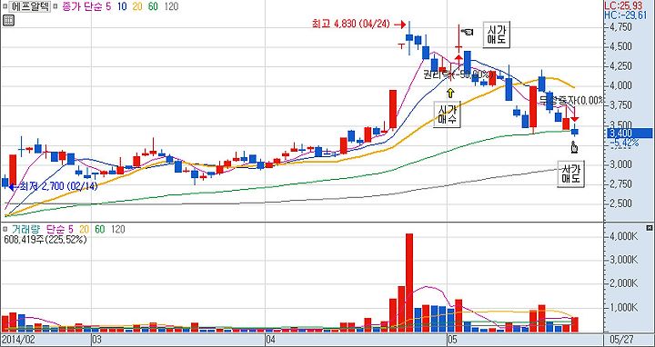
Task: Select the magenta 5-period price moving average
Action: [x=108, y=6]
